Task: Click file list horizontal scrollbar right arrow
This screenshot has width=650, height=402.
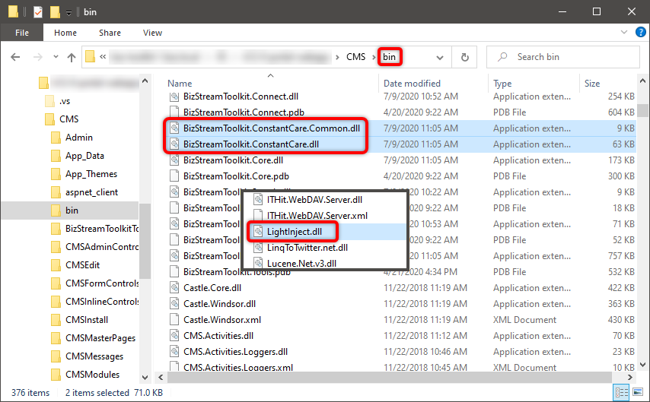Action: 630,377
